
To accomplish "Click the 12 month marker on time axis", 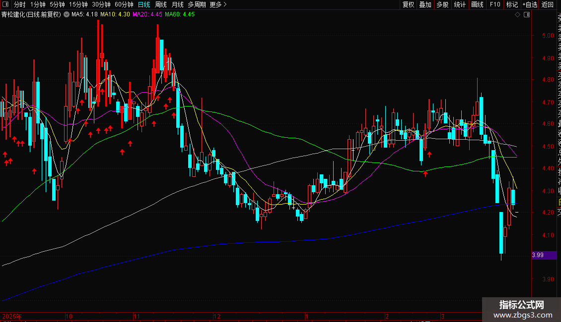I will [x=217, y=316].
